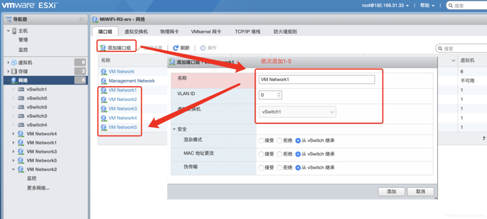Click the Refresh toolbar icon
This screenshot has height=219, width=487.
click(175, 48)
